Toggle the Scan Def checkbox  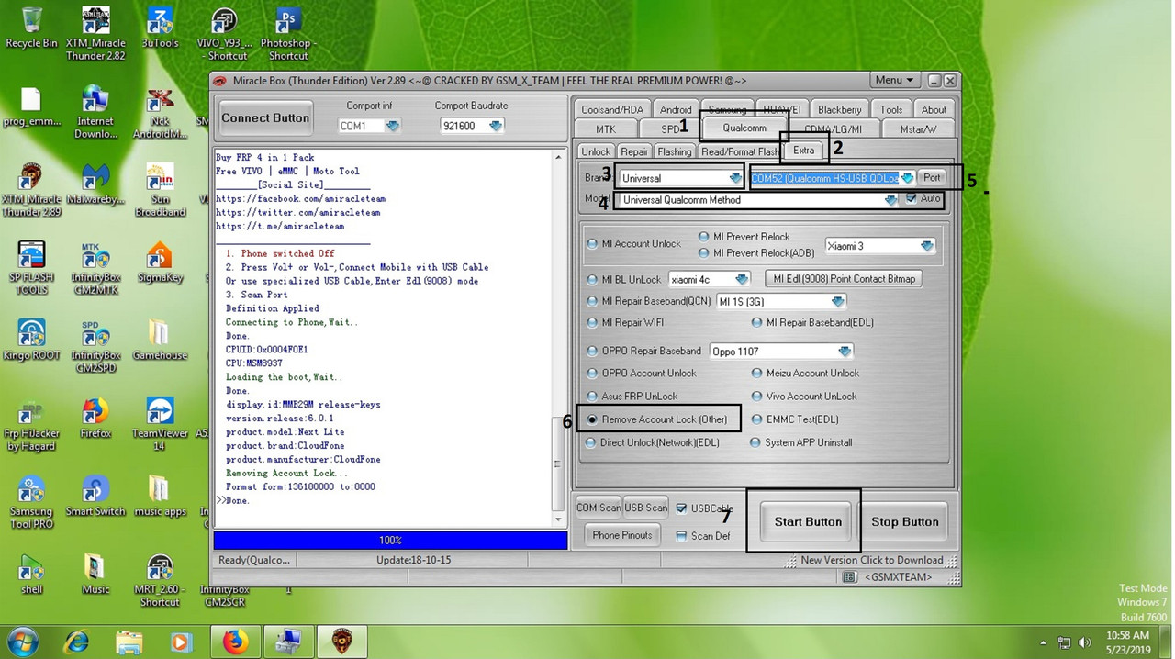point(681,536)
